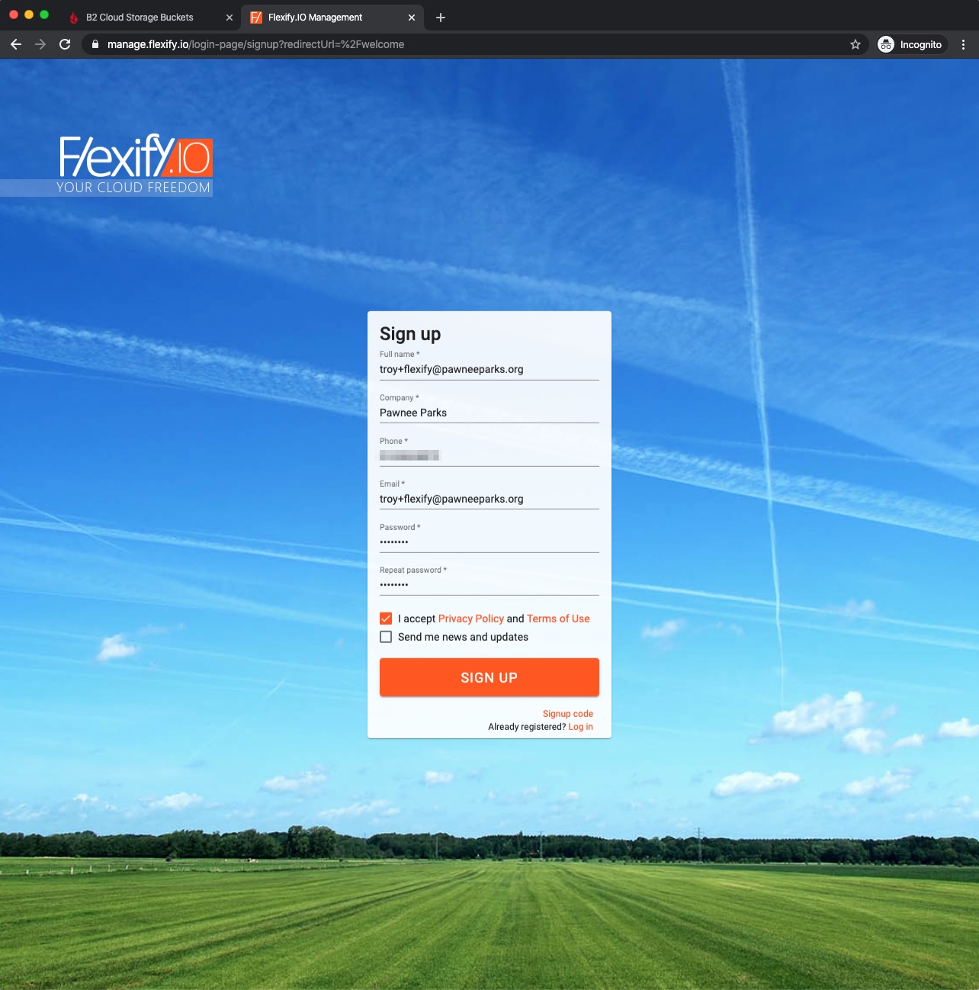Viewport: 979px width, 990px height.
Task: Click the 'Sign up' heading
Action: coord(410,334)
